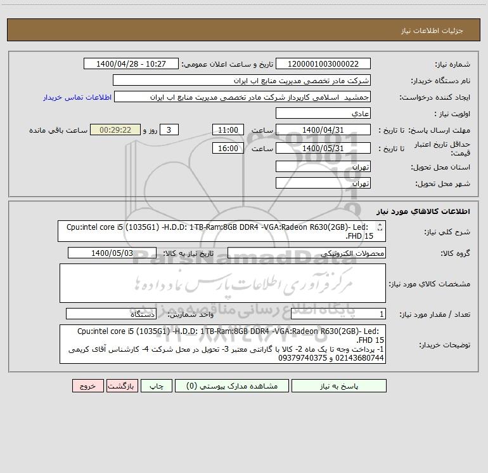Click the چاپ print button
This screenshot has width=488, height=473.
tap(157, 385)
